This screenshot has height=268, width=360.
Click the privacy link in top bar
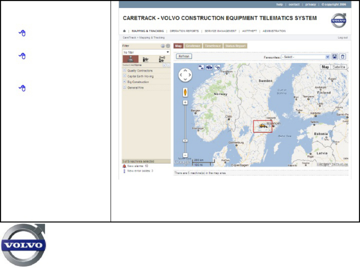(311, 4)
